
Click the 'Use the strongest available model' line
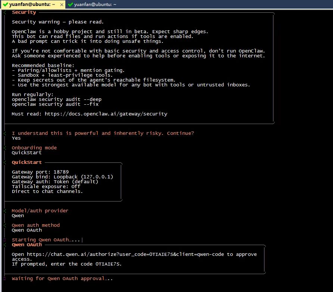131,85
